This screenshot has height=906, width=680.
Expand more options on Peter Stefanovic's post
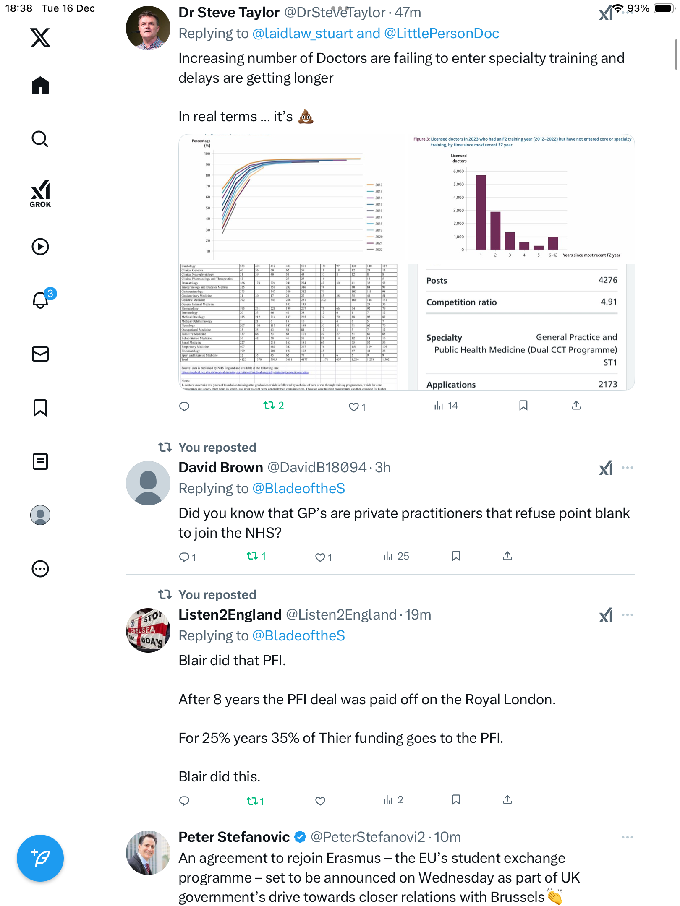[x=627, y=837]
